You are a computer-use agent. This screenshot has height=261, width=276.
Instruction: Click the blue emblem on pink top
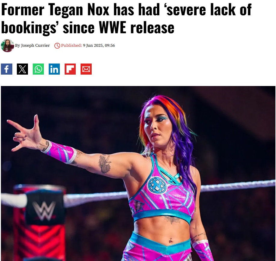(x=157, y=185)
